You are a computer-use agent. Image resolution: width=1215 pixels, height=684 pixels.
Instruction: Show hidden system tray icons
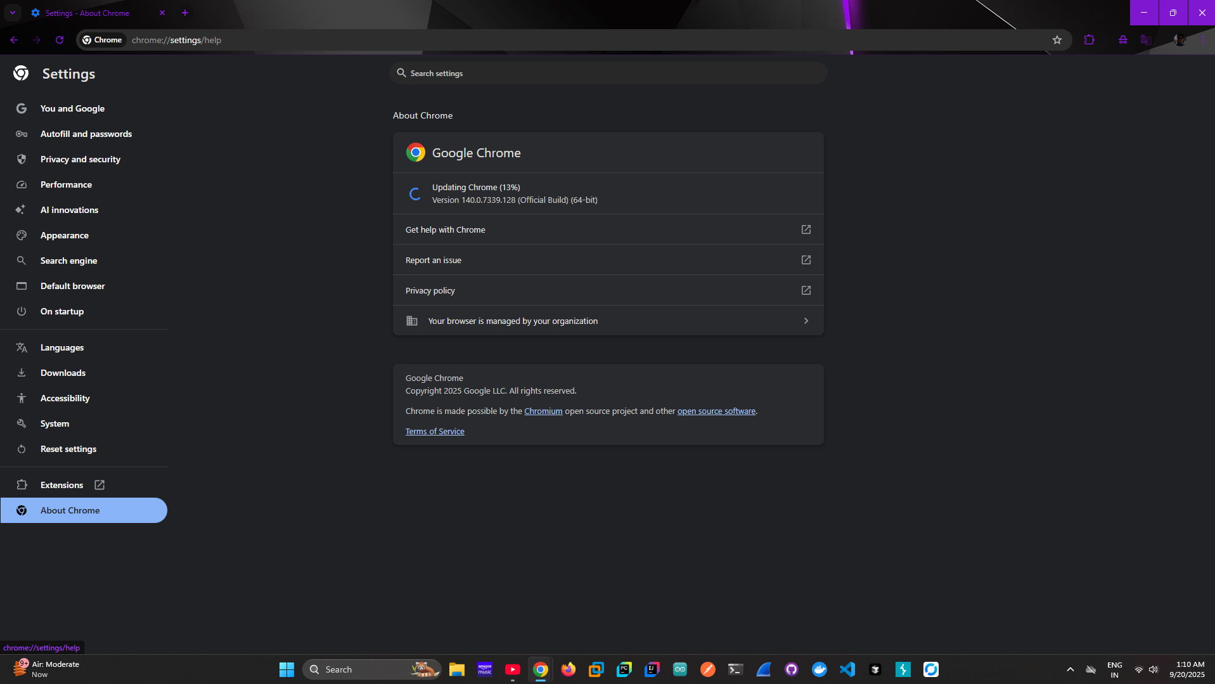(x=1070, y=669)
